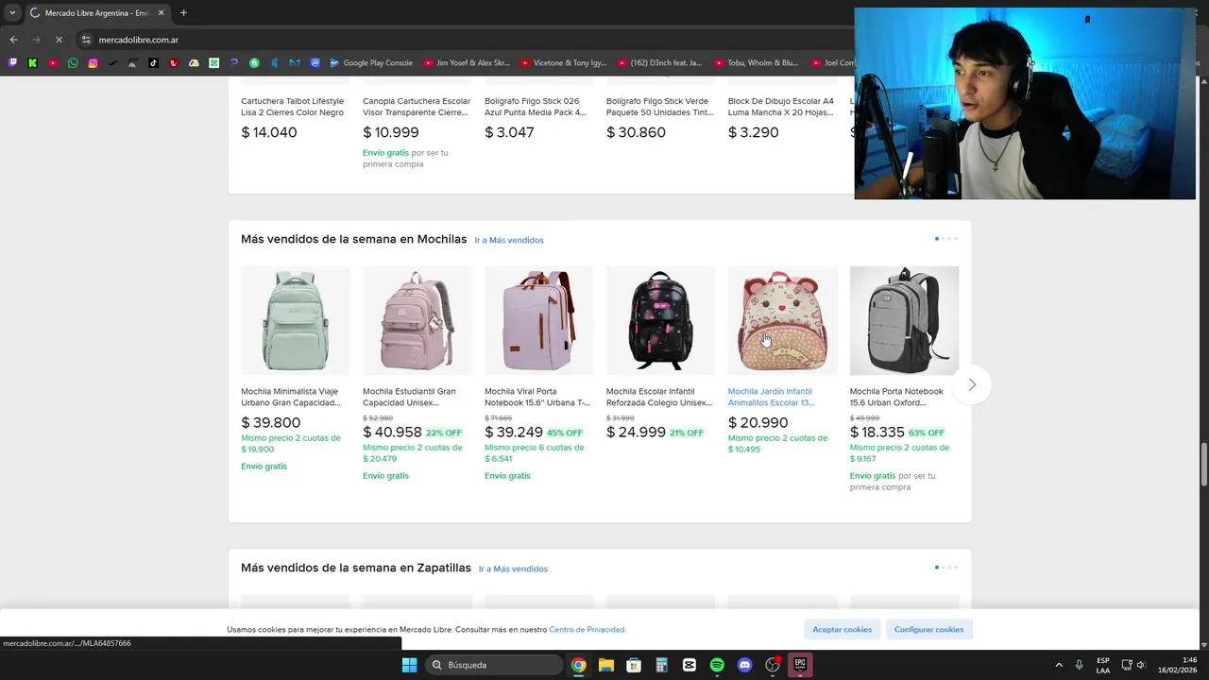
Task: Open the Kick bookmark icon
Action: 32,63
